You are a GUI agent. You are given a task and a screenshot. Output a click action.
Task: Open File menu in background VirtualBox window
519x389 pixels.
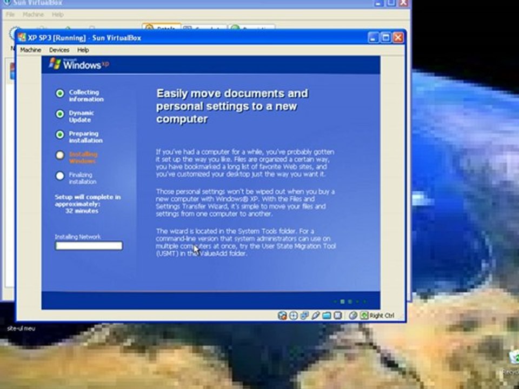pyautogui.click(x=10, y=15)
